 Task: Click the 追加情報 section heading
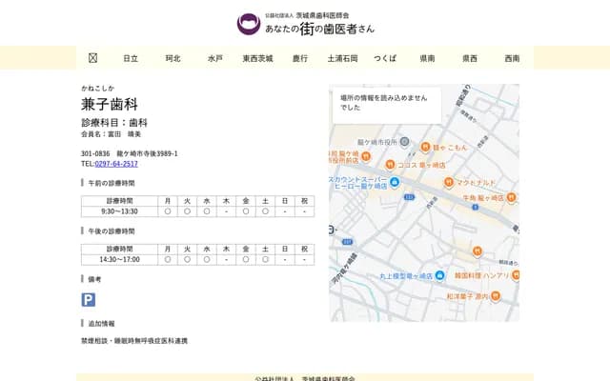101,324
